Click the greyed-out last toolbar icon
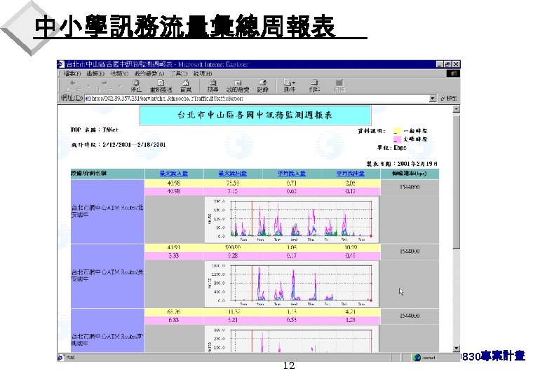 (339, 86)
